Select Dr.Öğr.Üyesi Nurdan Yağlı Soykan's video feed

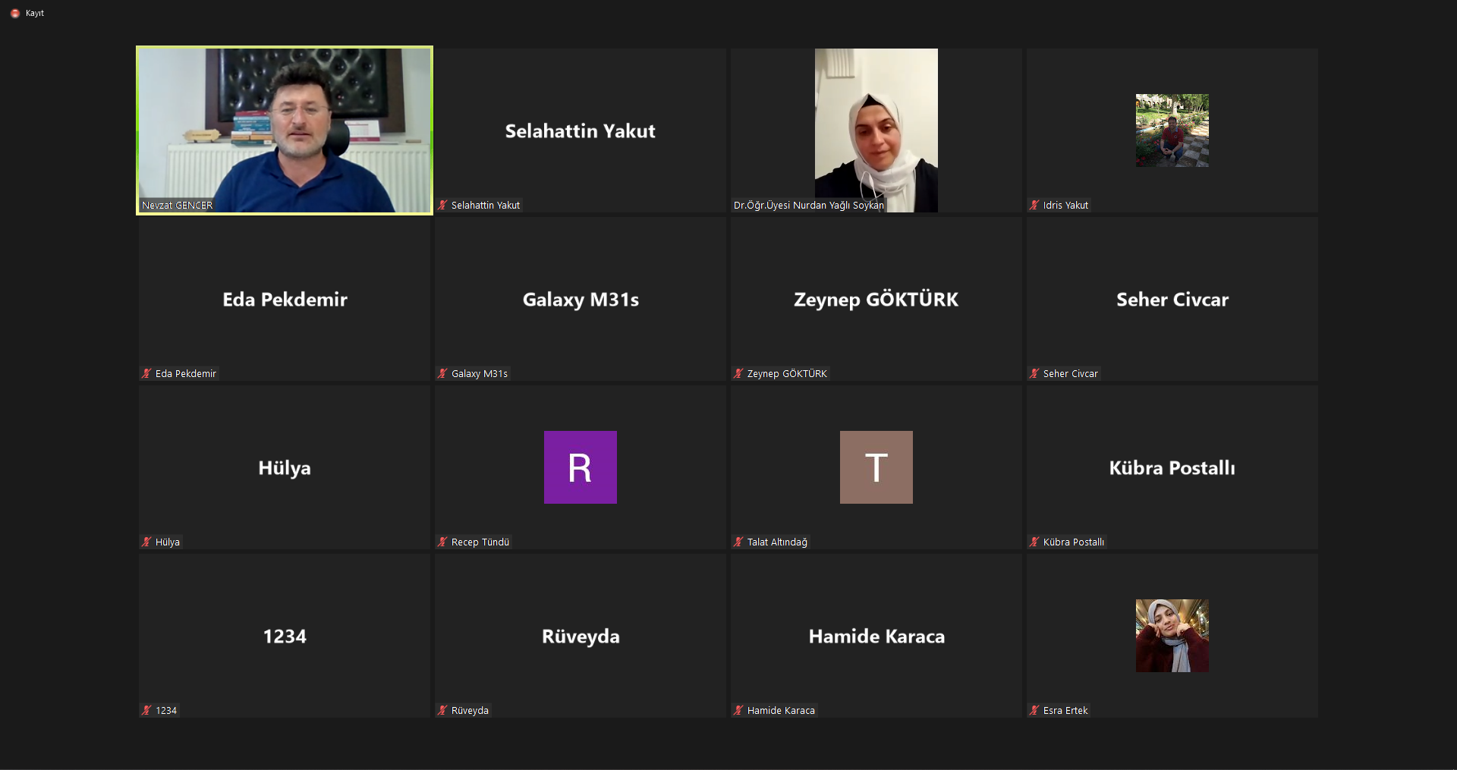pos(876,130)
